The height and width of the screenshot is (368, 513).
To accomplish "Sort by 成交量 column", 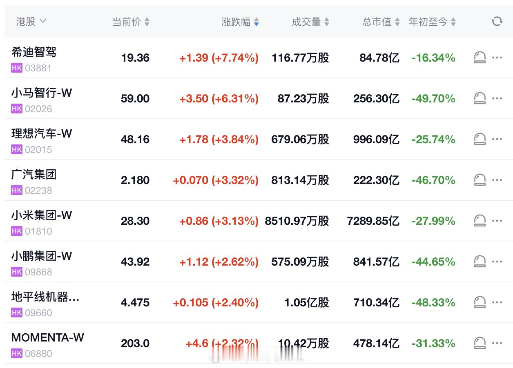I will (310, 22).
